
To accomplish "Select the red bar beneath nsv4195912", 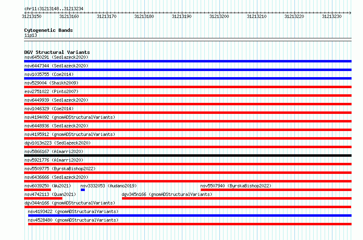I will [x=188, y=138].
